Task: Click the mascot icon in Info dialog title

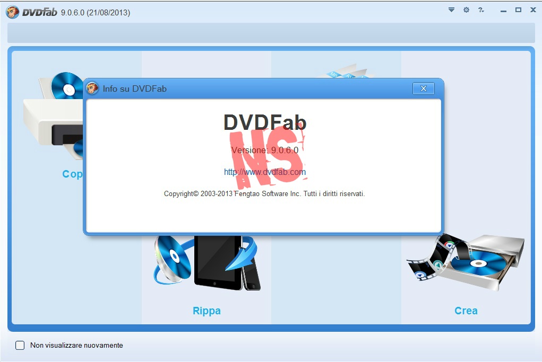Action: (92, 89)
